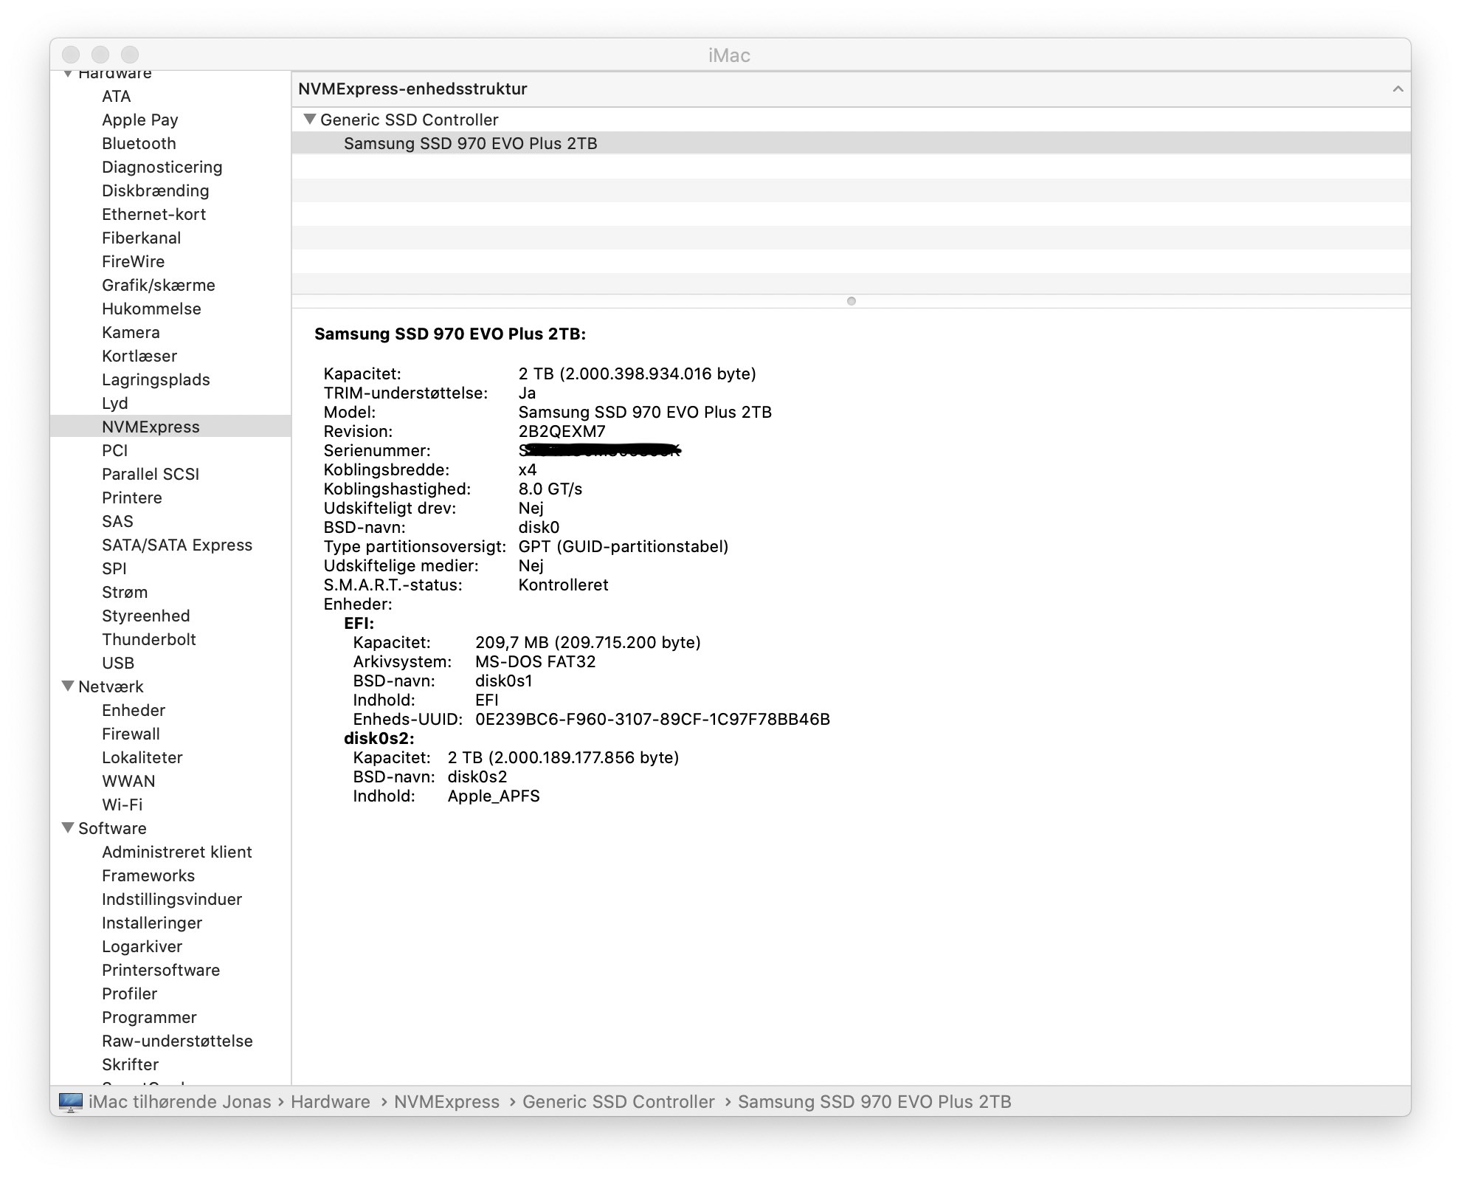Click Generic SSD Controller in path bar

click(618, 1102)
